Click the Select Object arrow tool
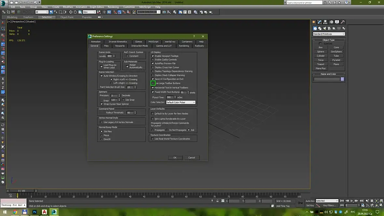 pos(51,12)
